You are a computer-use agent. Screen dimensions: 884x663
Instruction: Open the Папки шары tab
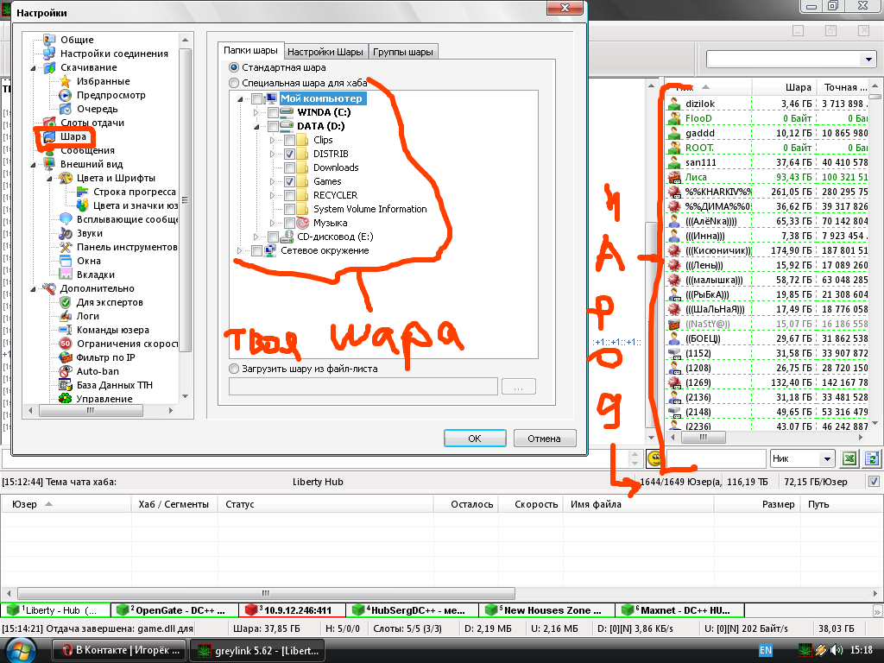click(251, 50)
